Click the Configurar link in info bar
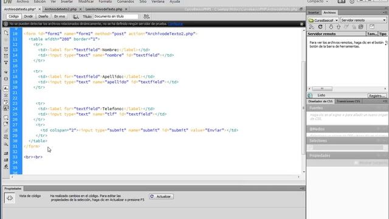 [x=176, y=24]
